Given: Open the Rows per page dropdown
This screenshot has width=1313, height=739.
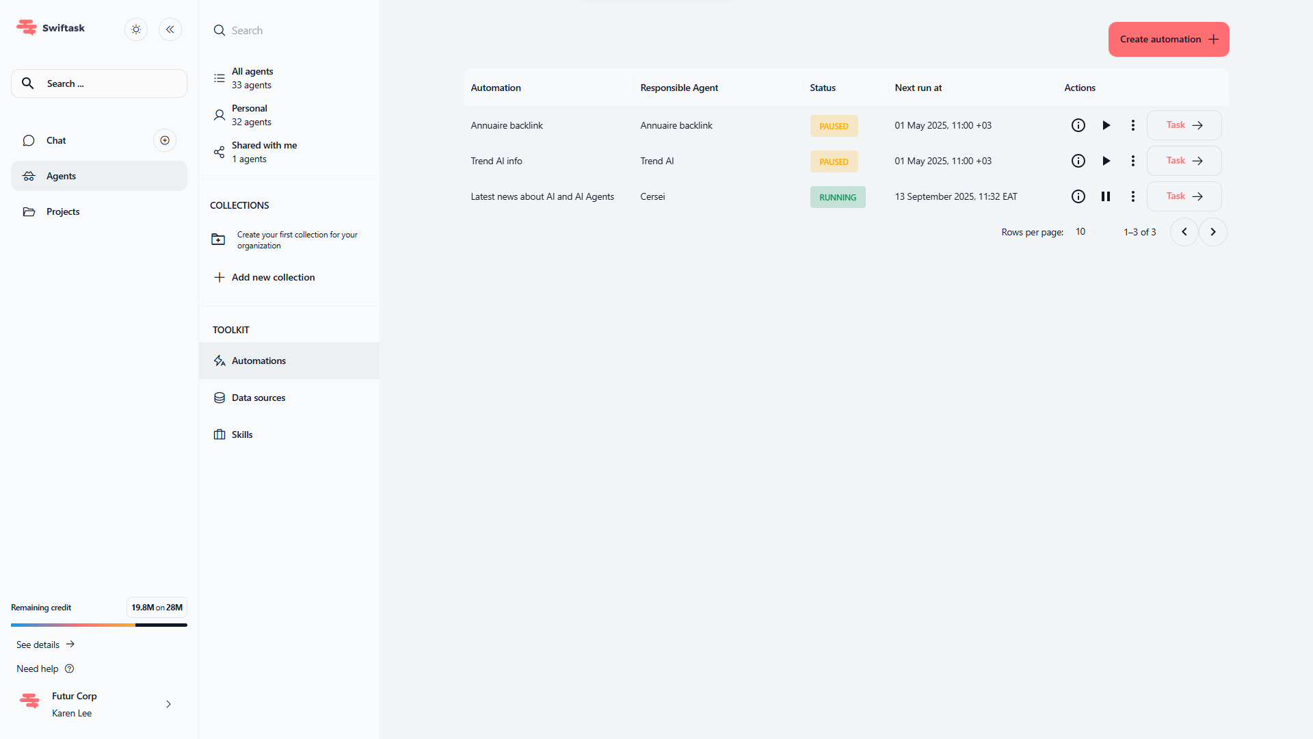Looking at the screenshot, I should click(1085, 232).
